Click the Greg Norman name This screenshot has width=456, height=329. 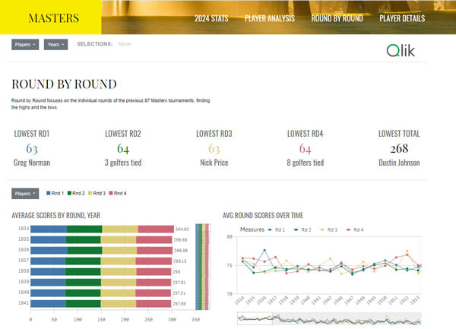[x=32, y=163]
